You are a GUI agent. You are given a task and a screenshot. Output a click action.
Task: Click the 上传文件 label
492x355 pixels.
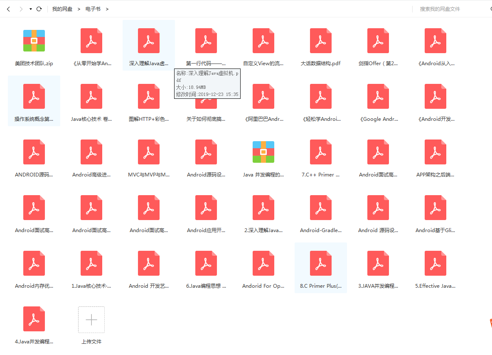tap(91, 342)
